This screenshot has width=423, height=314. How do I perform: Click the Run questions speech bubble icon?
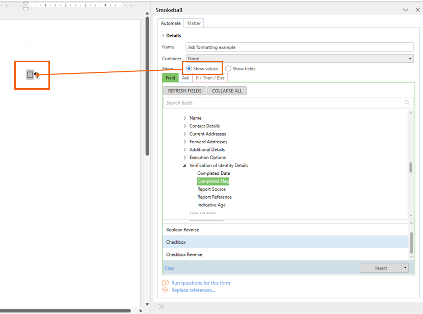pyautogui.click(x=165, y=283)
